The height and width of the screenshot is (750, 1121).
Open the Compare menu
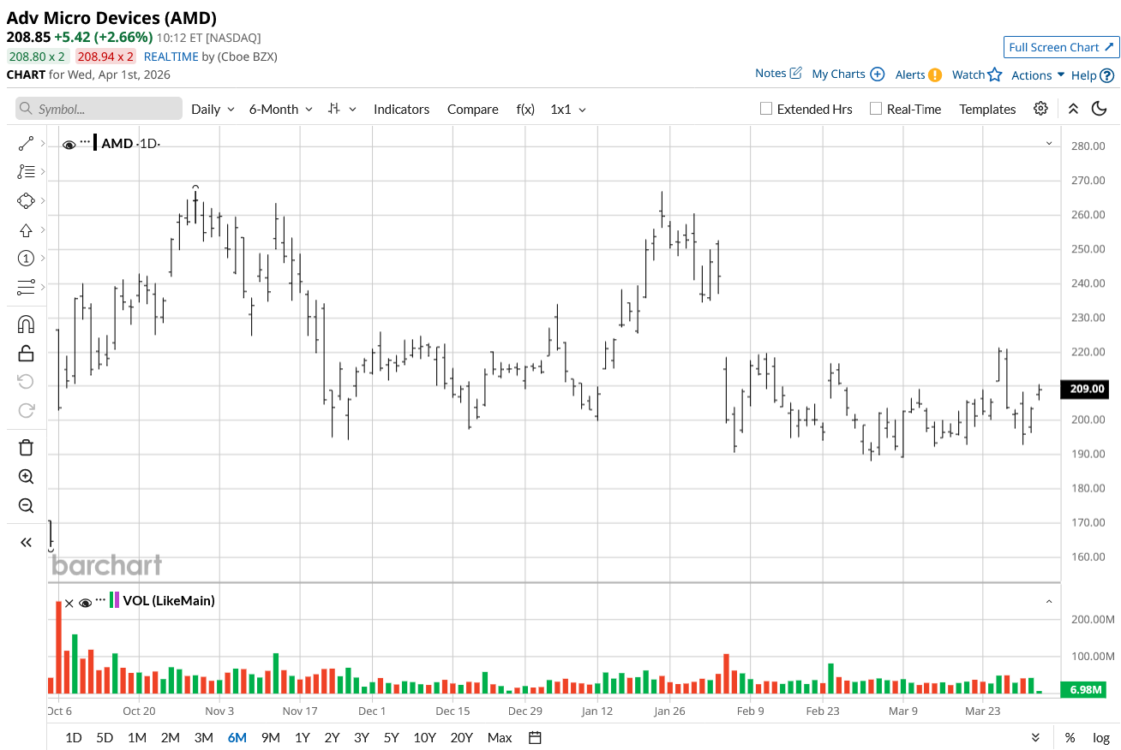click(473, 109)
